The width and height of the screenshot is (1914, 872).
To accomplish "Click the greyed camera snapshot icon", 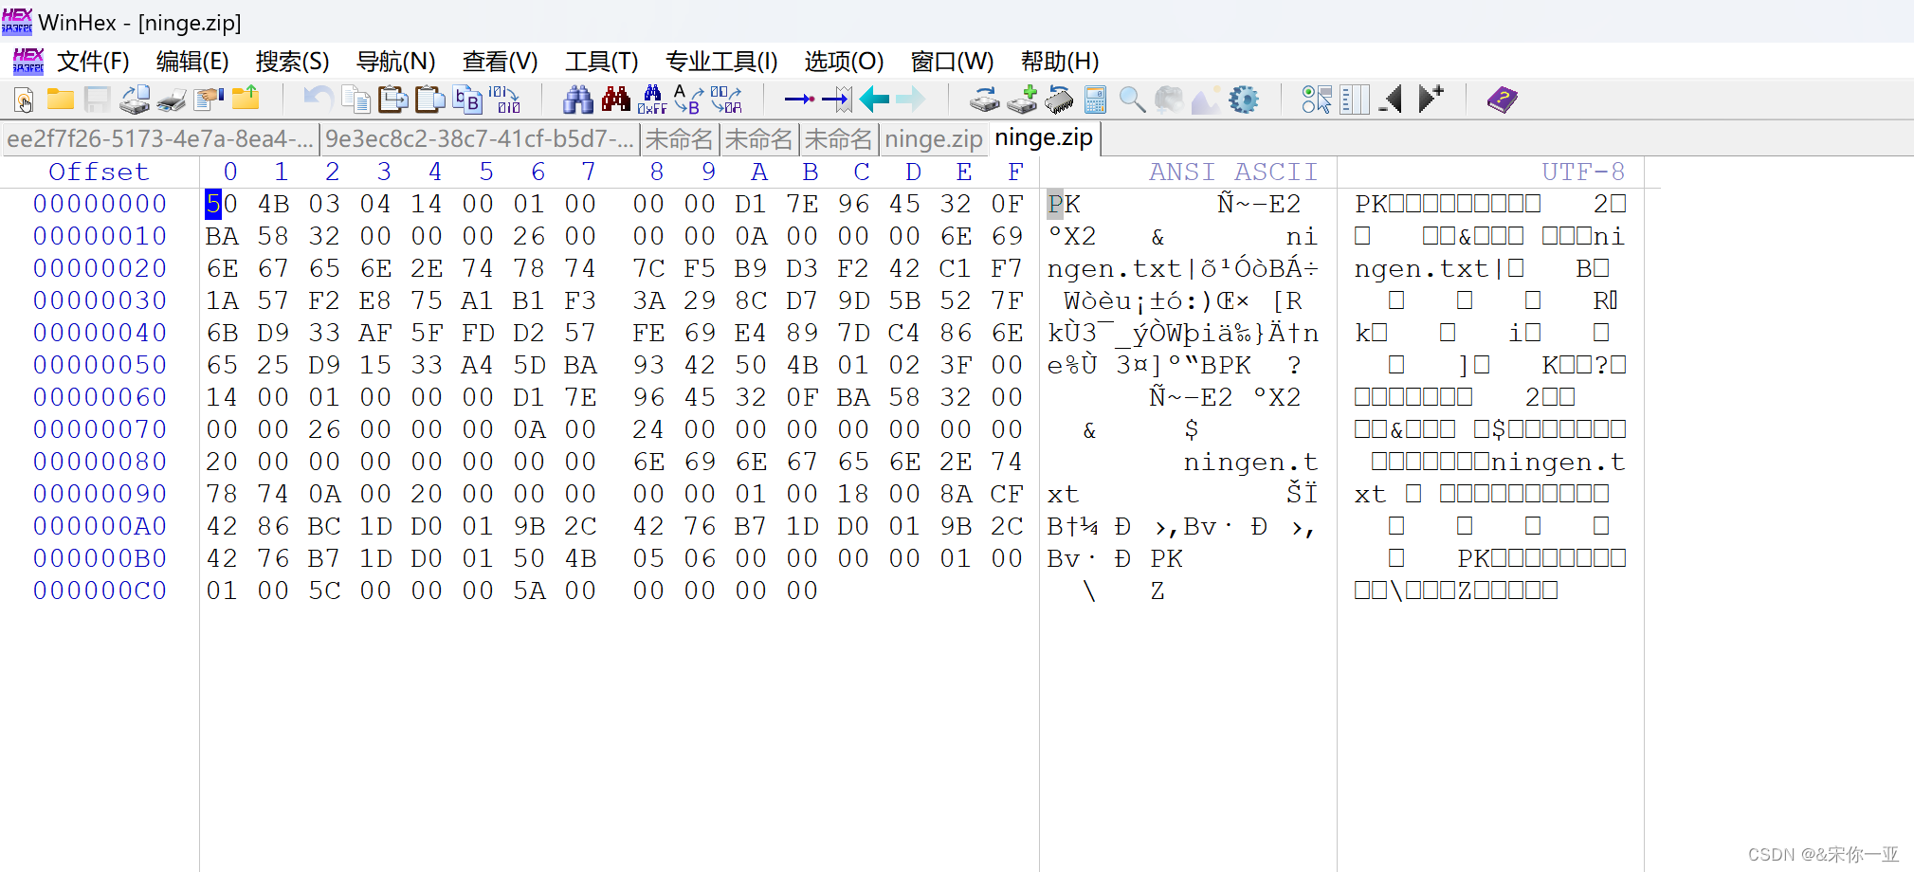I will (x=1169, y=100).
